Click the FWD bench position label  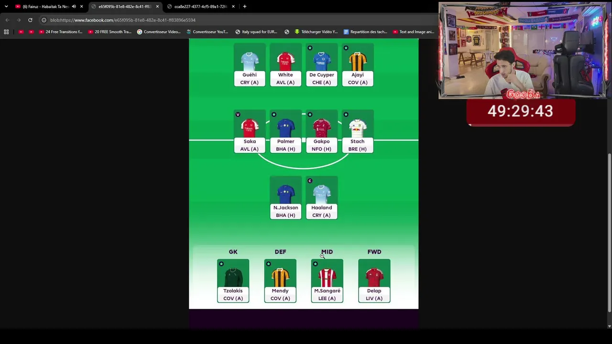coord(374,252)
